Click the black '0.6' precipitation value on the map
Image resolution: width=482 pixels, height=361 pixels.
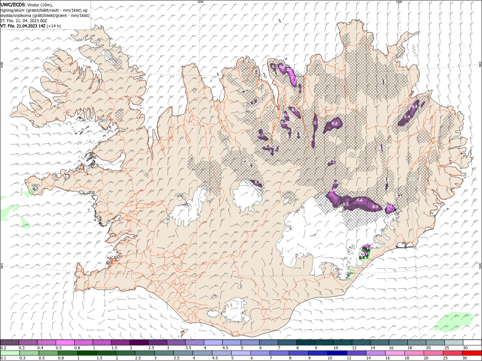click(x=362, y=258)
